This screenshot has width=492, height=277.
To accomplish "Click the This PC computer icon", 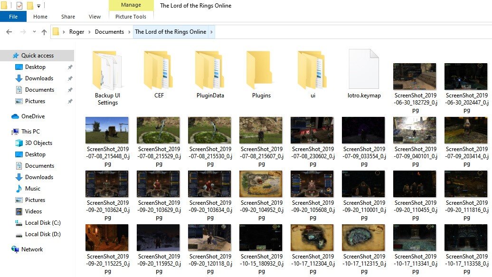I will tap(15, 132).
